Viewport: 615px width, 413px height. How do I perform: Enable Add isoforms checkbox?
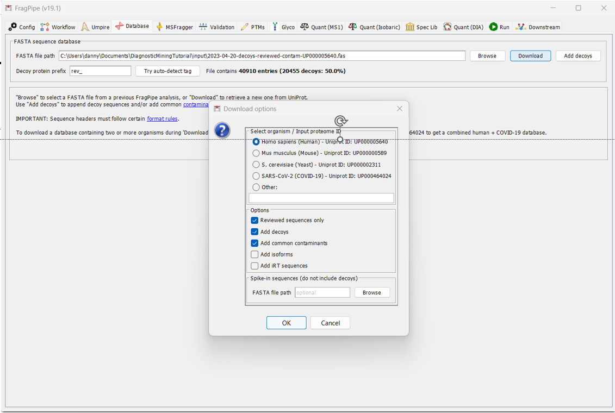[254, 254]
